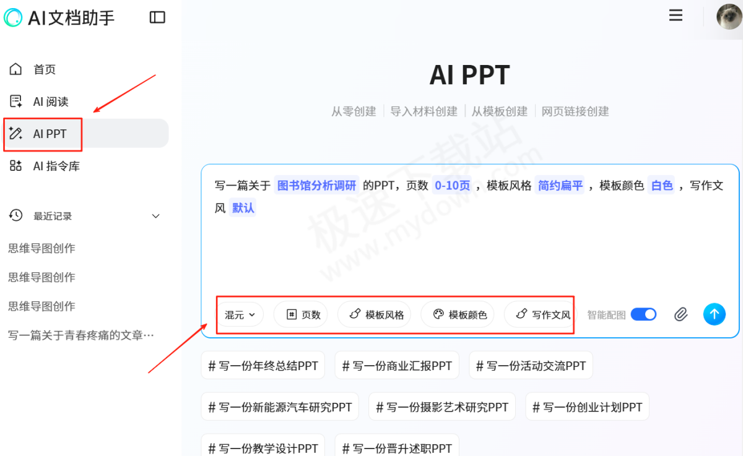Click the blue send arrow button
This screenshot has height=456, width=743.
point(714,314)
